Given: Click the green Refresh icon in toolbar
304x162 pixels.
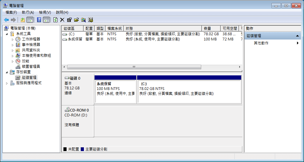Looking at the screenshot, I should click(x=55, y=20).
